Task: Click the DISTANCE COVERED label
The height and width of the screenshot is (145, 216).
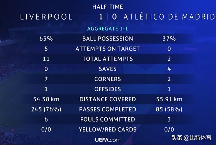Action: click(x=108, y=99)
